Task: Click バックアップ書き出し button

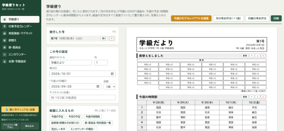Action: pyautogui.click(x=10, y=126)
